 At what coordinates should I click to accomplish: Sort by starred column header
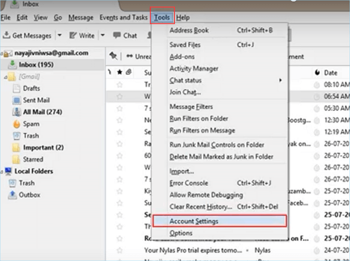pos(119,72)
